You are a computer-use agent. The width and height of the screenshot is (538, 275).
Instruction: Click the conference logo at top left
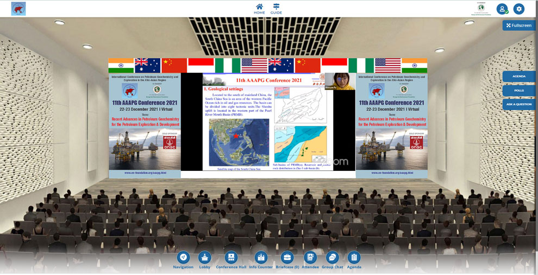pos(18,9)
